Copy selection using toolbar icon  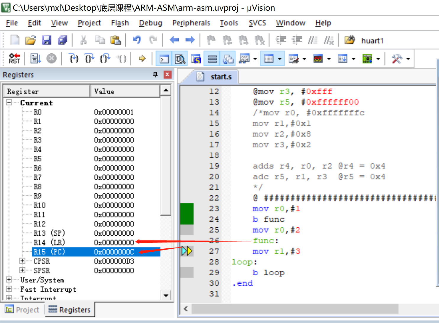[100, 40]
